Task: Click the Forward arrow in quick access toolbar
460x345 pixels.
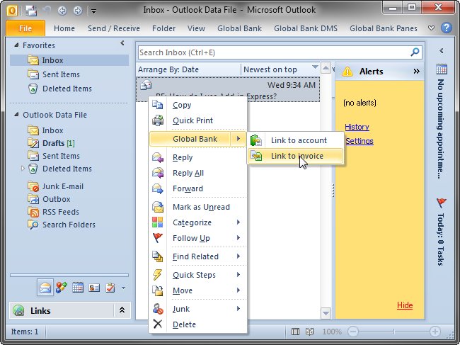Action: point(78,11)
